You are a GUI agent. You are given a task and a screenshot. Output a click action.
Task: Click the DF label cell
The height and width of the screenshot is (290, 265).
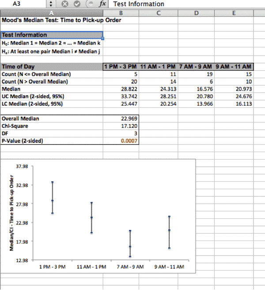pyautogui.click(x=52, y=134)
